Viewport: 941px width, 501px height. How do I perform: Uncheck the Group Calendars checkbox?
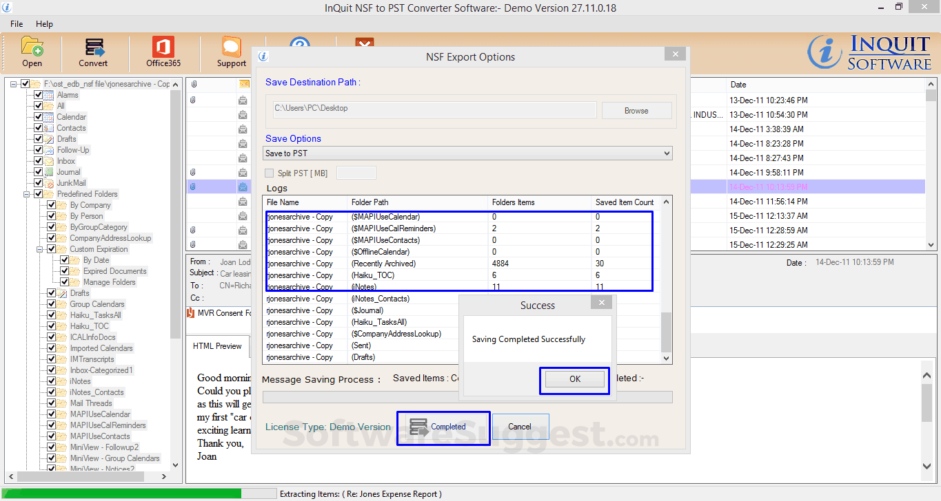51,304
